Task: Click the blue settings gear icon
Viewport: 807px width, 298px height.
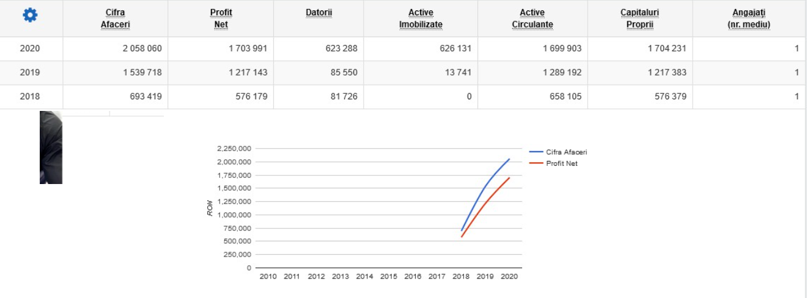Action: (x=30, y=16)
